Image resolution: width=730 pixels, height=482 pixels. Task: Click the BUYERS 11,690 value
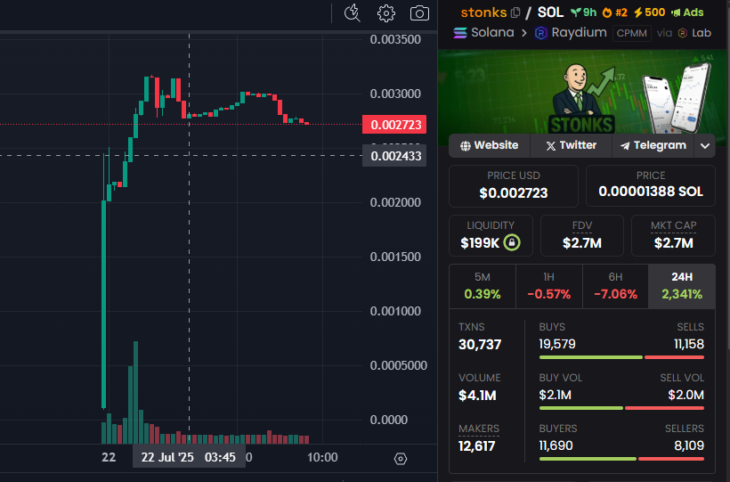pos(556,445)
